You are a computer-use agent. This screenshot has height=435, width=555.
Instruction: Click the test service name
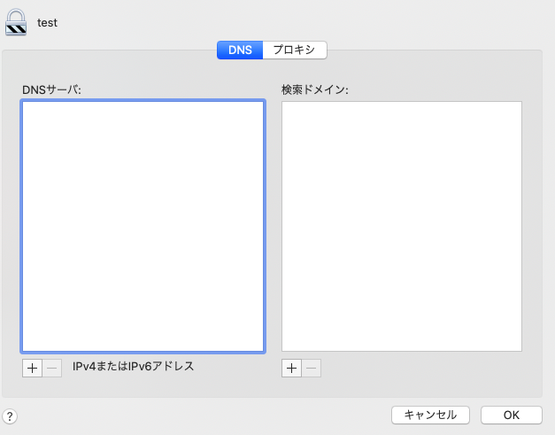click(x=48, y=22)
